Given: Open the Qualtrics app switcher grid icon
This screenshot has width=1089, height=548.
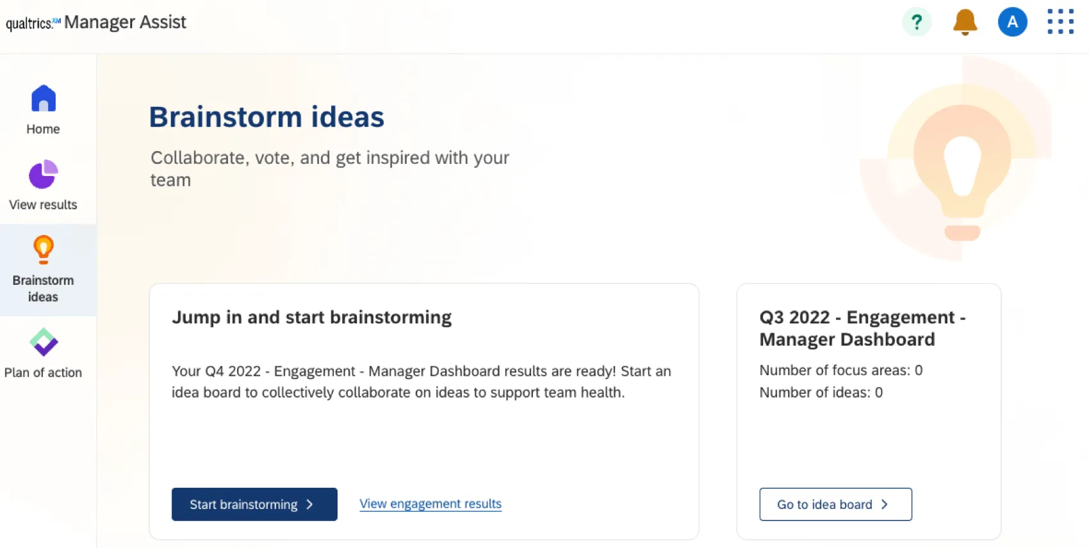Looking at the screenshot, I should coord(1060,21).
